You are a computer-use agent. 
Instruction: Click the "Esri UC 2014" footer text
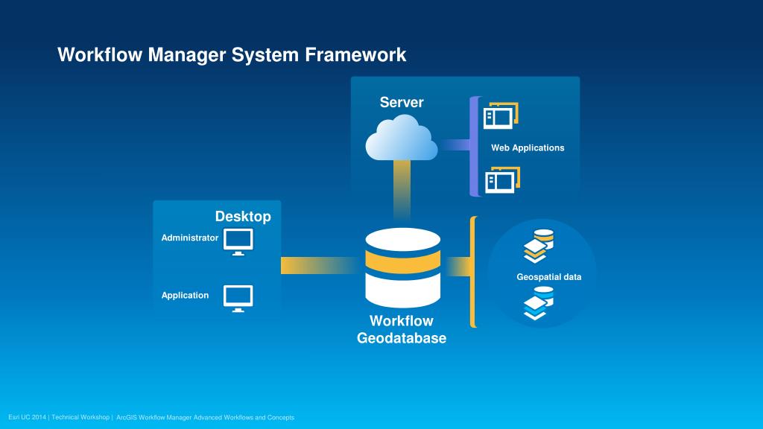[28, 417]
